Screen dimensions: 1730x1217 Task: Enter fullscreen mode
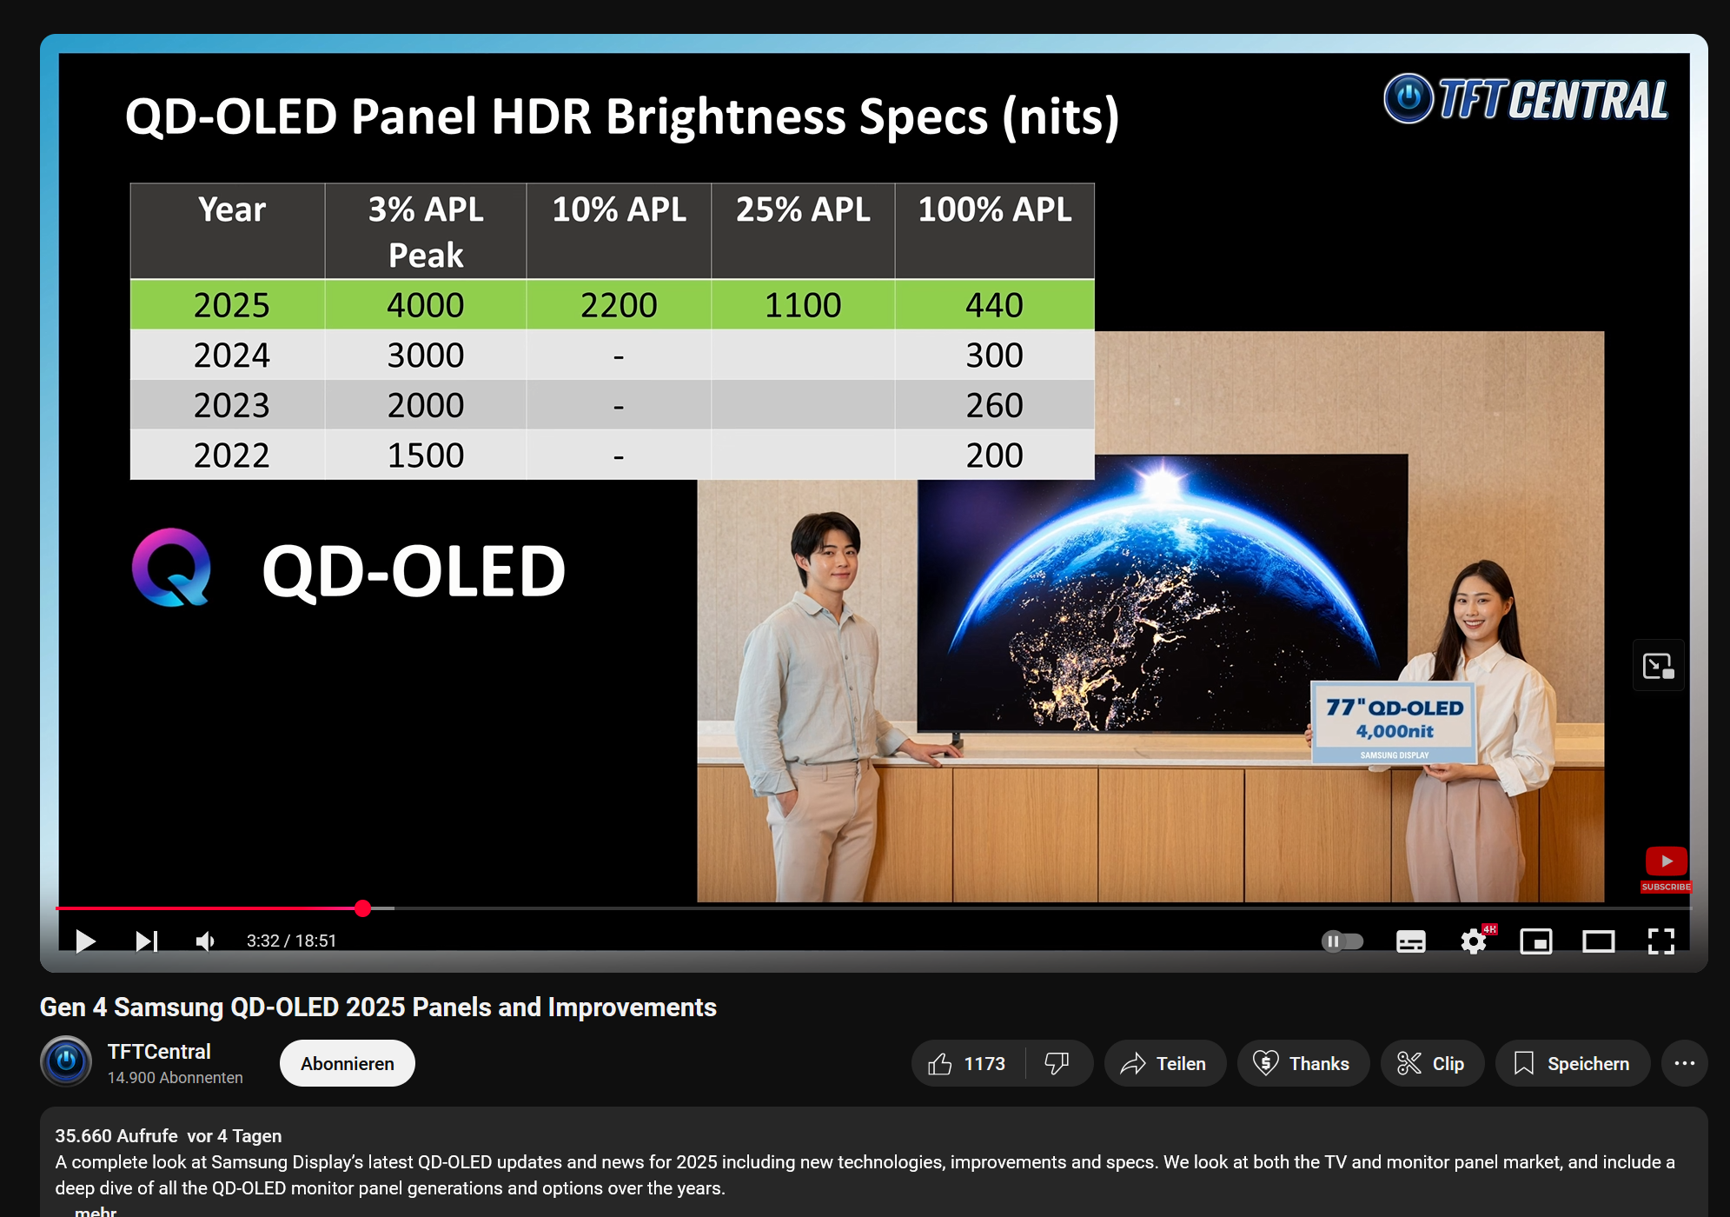(x=1660, y=941)
